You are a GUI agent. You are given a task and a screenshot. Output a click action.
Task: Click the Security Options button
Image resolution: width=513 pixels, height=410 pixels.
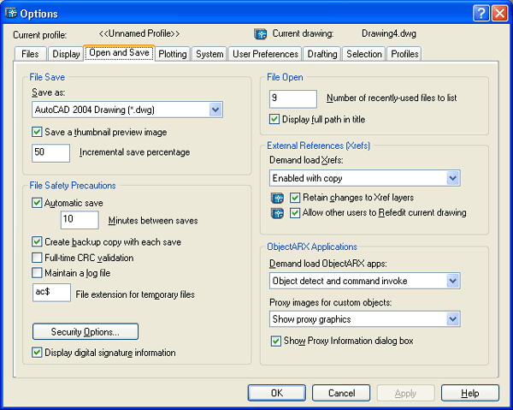(85, 331)
